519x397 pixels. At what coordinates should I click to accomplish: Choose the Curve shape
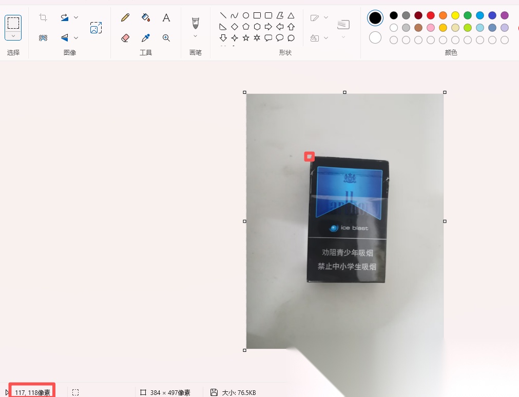click(234, 15)
